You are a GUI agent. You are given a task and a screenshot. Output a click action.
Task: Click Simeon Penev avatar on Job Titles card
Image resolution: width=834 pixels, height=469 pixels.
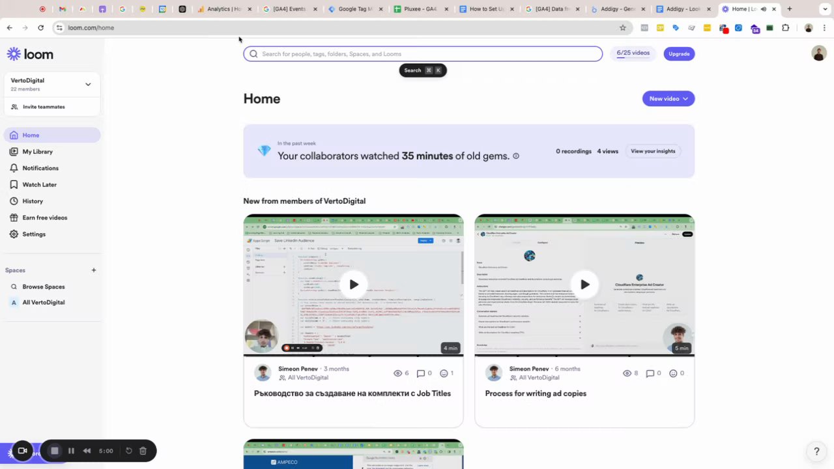[263, 373]
